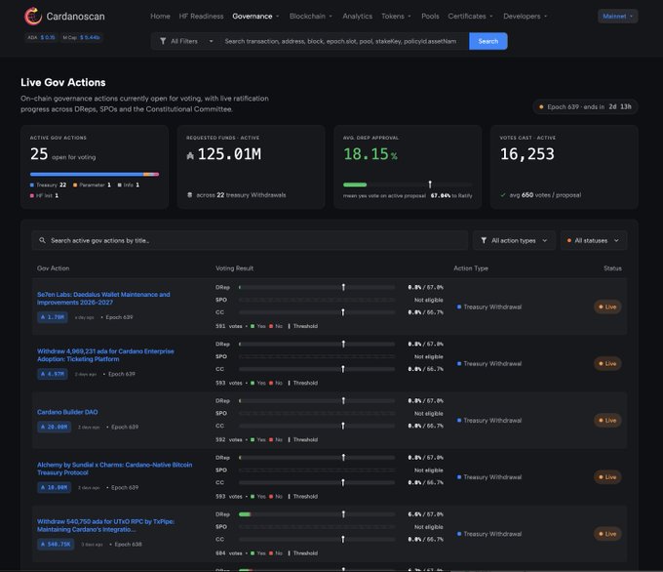The image size is (663, 572).
Task: Click the 540.75K ADA amount badge
Action: tap(56, 544)
